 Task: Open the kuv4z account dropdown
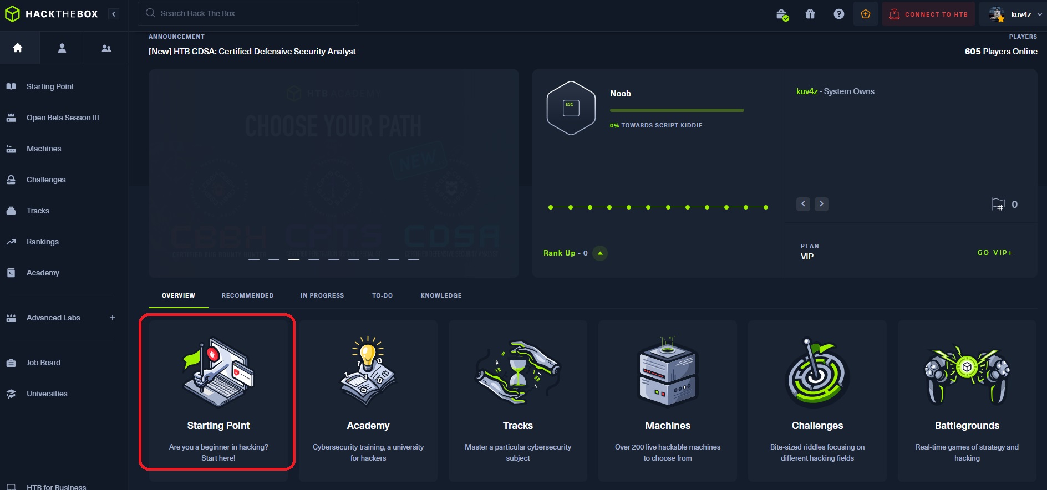click(x=1013, y=14)
